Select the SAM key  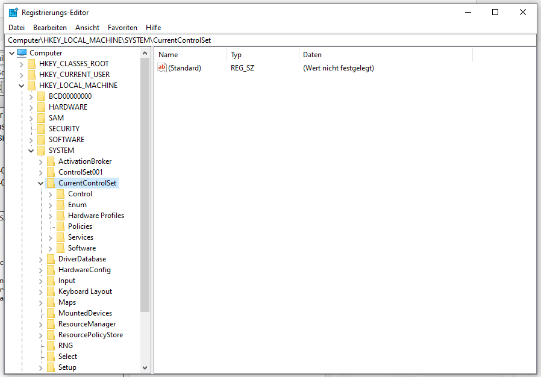[56, 118]
